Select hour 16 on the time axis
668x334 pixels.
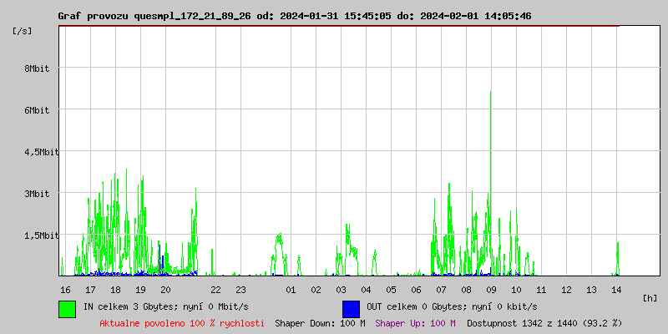pos(65,290)
